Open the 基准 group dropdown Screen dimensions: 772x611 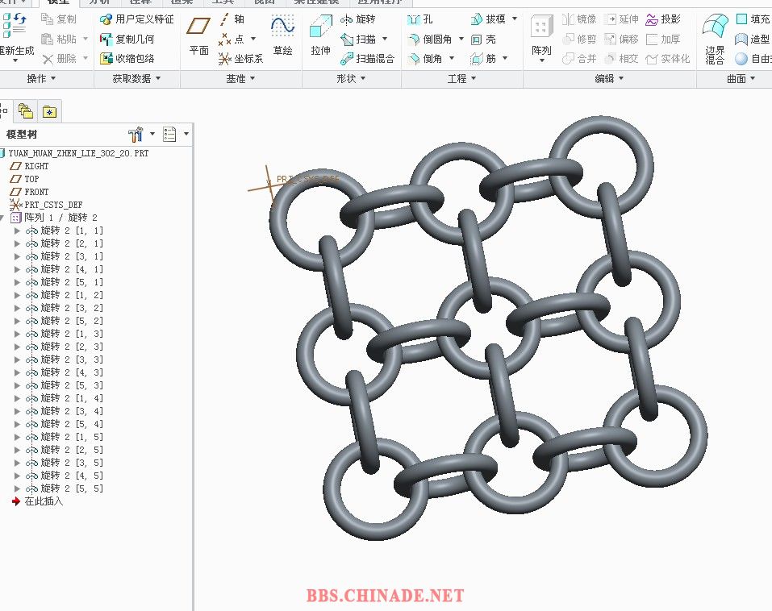click(240, 78)
